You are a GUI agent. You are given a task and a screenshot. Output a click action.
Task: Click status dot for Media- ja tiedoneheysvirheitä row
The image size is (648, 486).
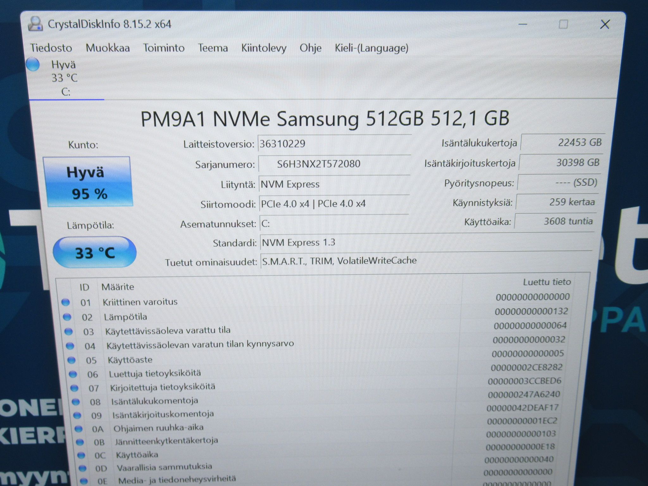pos(84,481)
